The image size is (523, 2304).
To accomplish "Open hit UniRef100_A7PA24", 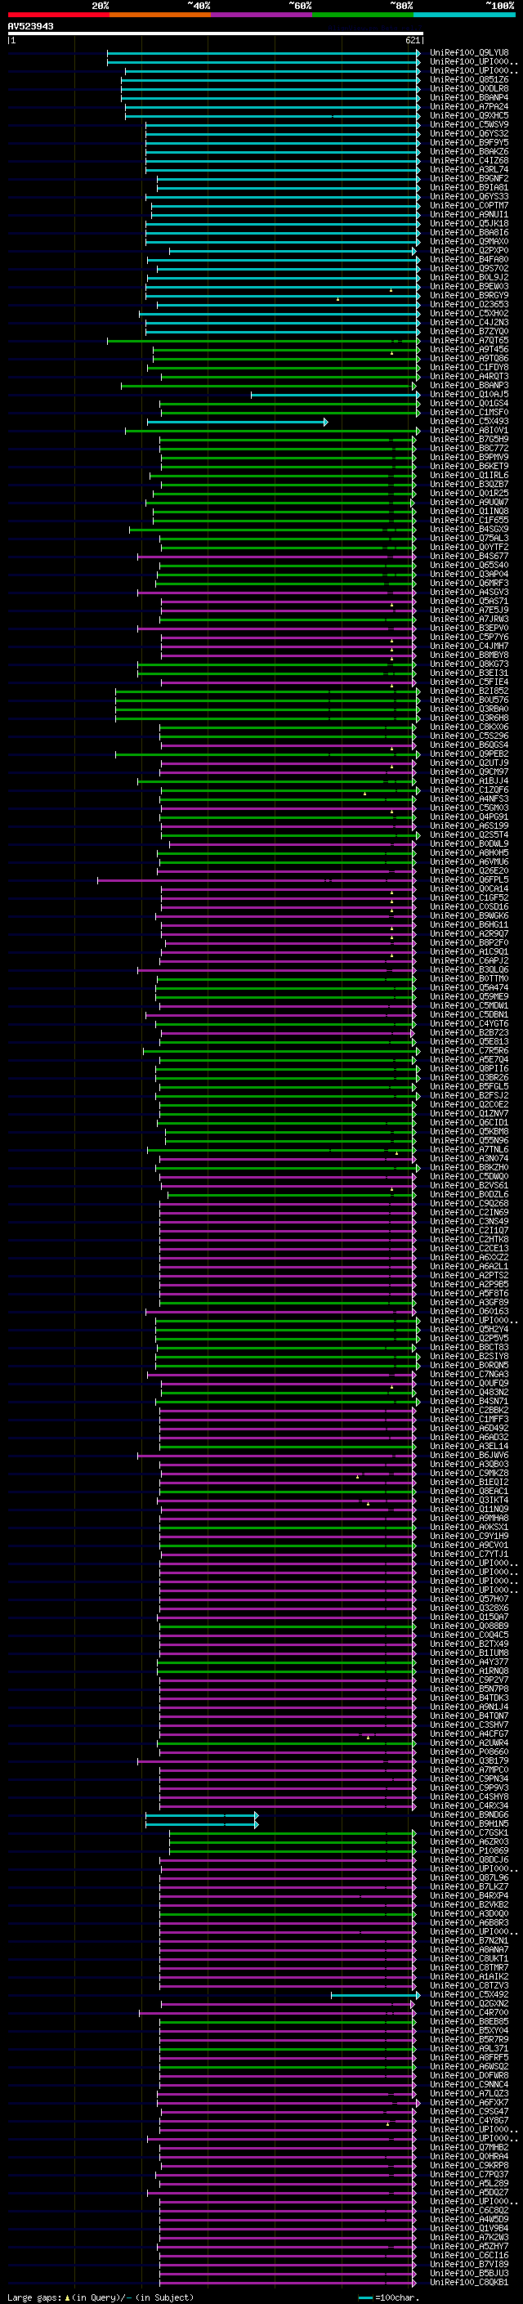I will (468, 106).
